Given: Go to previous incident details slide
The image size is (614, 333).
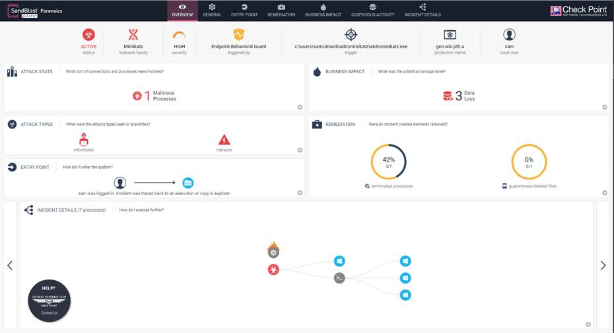Looking at the screenshot, I should 10,265.
